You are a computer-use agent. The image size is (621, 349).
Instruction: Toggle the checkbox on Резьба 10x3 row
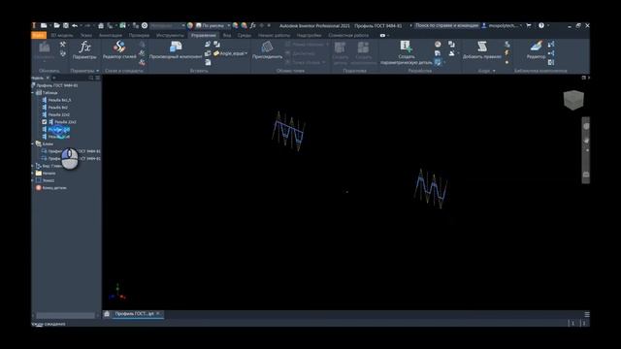pyautogui.click(x=45, y=122)
